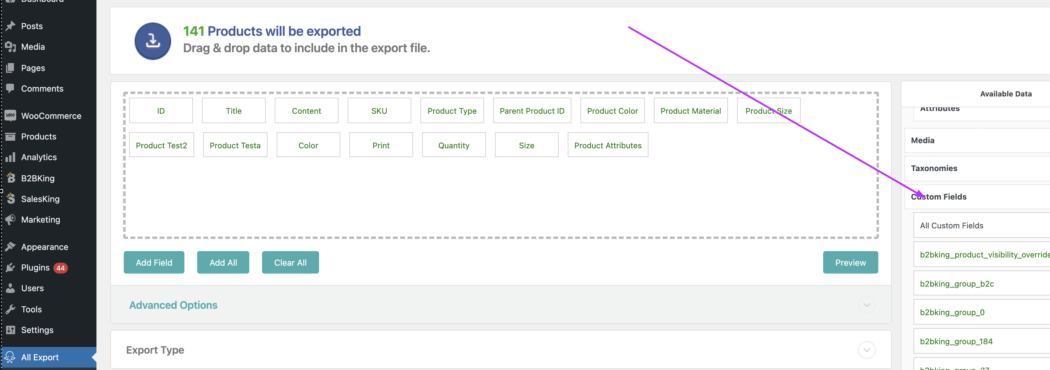Select the SKU export field
Image resolution: width=1050 pixels, height=370 pixels.
click(x=379, y=110)
